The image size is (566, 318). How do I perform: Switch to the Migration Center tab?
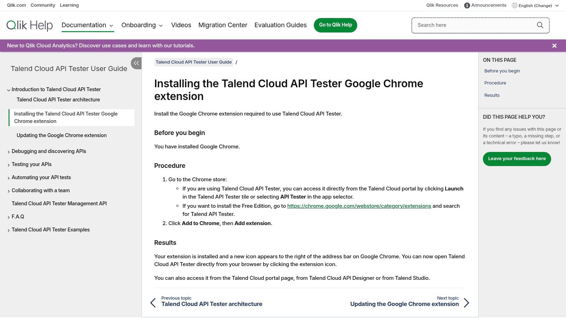[223, 25]
